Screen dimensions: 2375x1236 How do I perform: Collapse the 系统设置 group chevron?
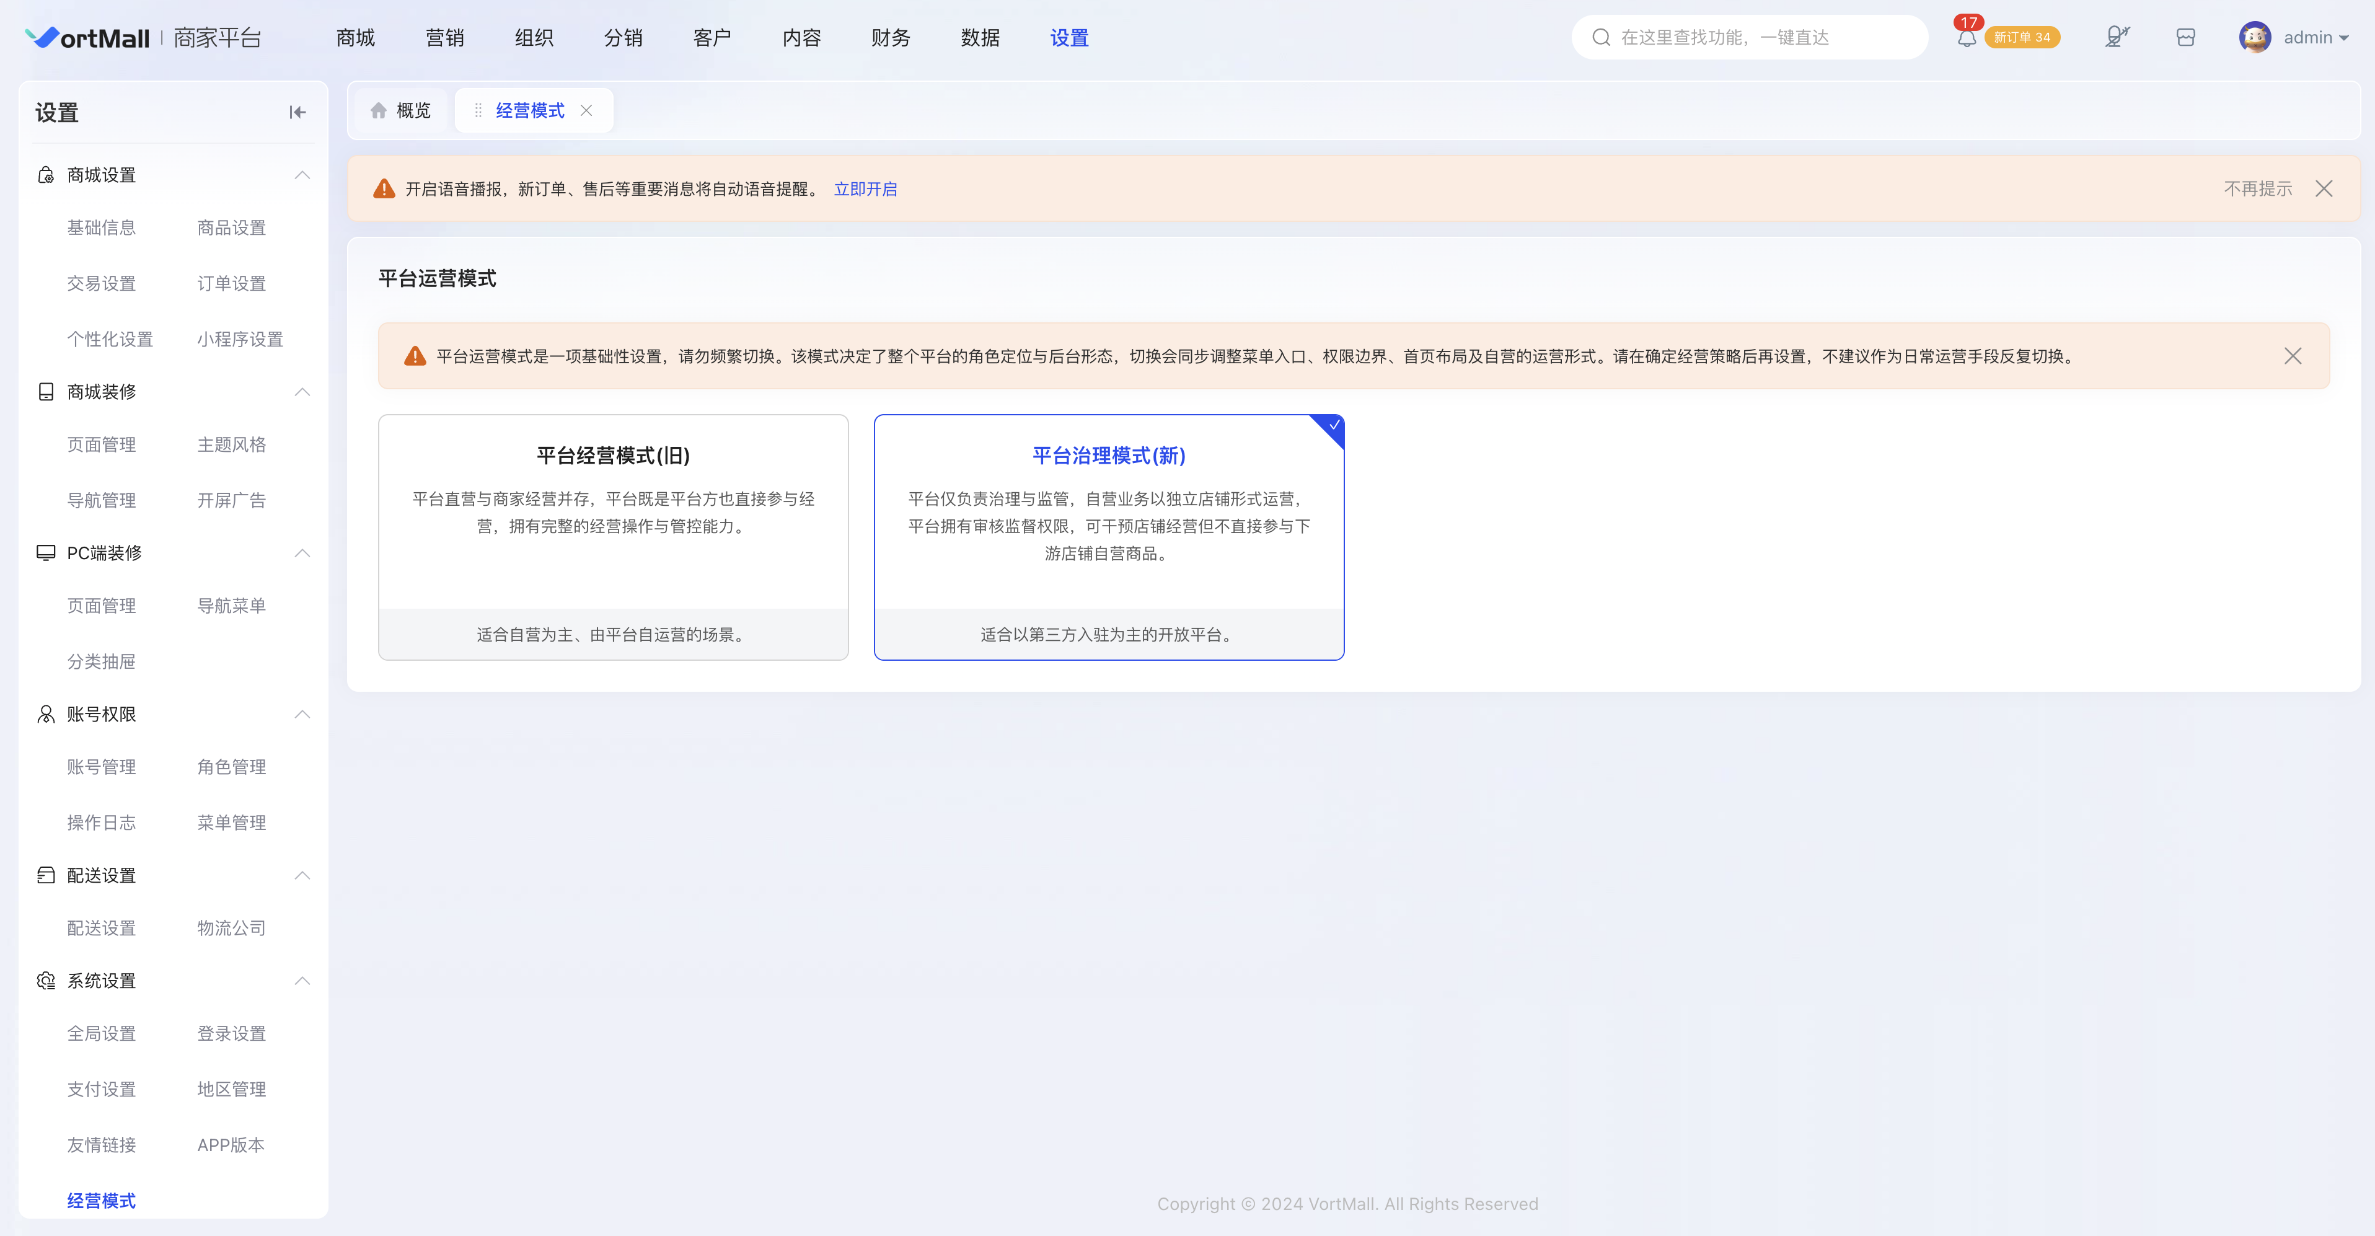[301, 981]
